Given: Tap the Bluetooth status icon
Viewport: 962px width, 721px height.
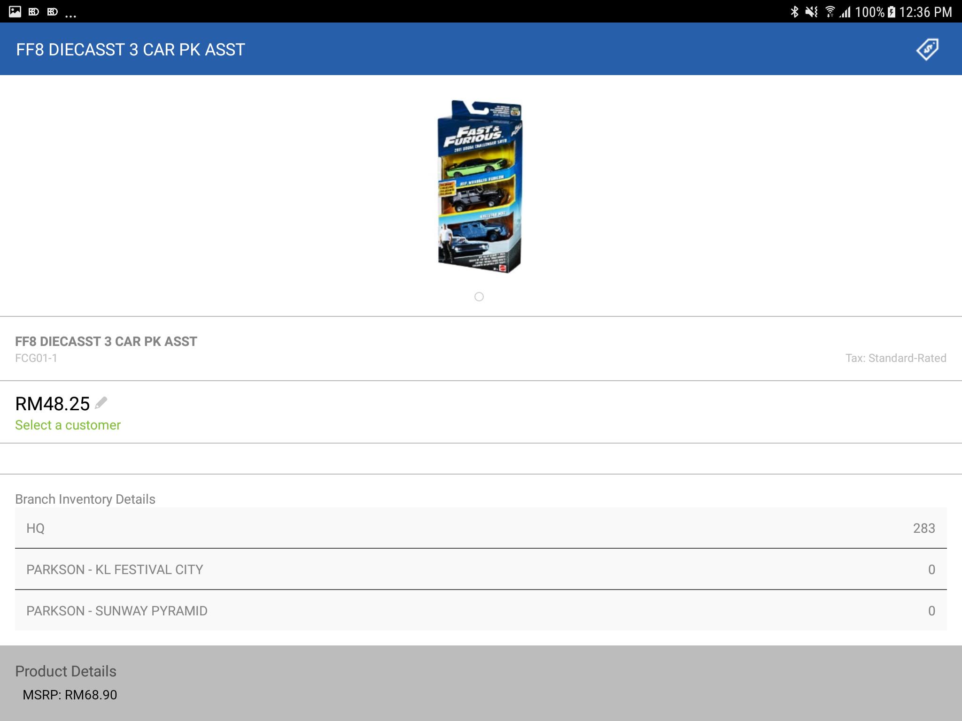Looking at the screenshot, I should pos(794,11).
